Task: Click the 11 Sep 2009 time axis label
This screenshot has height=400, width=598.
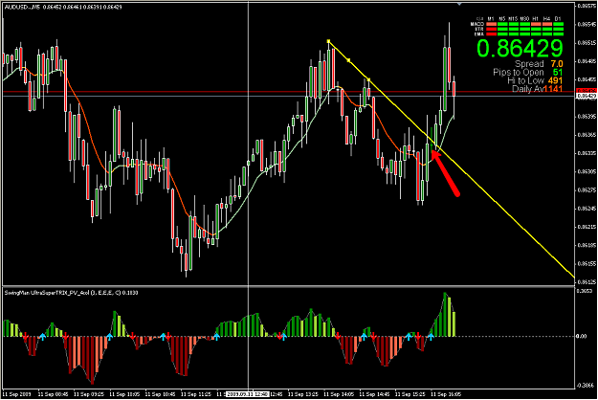Action: pyautogui.click(x=17, y=394)
